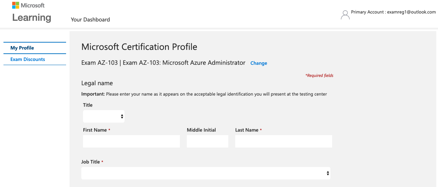Go to Your Dashboard
This screenshot has height=187, width=438.
tap(90, 20)
